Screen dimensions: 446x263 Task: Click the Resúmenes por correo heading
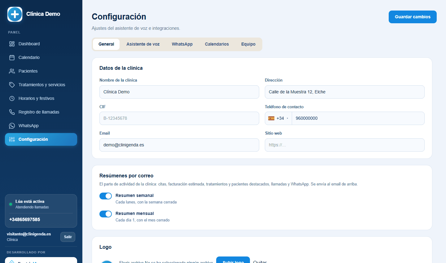(x=126, y=176)
